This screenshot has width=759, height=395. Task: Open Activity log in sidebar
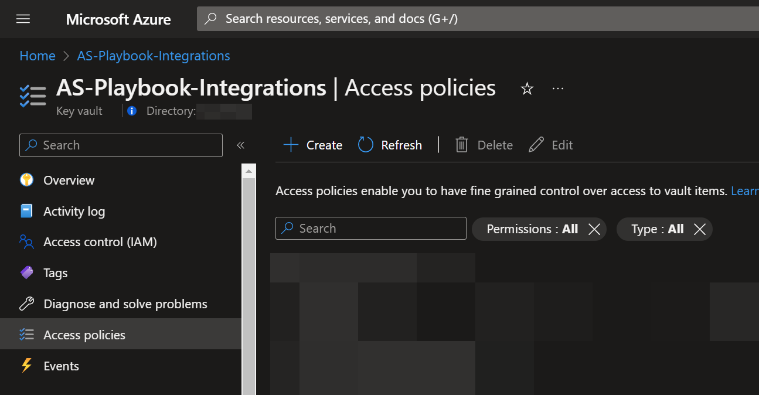pyautogui.click(x=74, y=211)
